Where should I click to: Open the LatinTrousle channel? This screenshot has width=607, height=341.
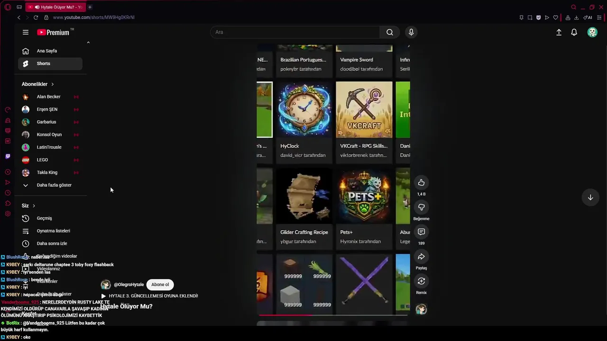pos(50,147)
